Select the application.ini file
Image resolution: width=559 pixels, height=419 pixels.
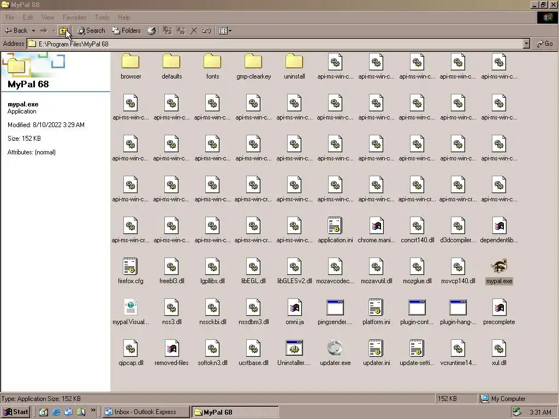[335, 230]
